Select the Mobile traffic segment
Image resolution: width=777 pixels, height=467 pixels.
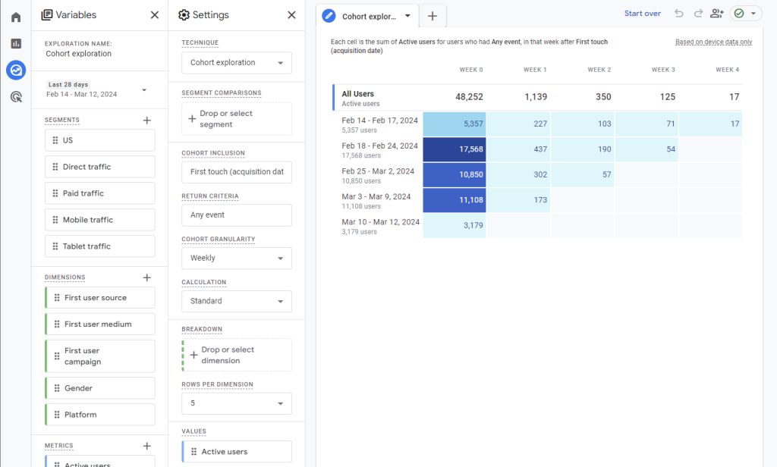(99, 220)
